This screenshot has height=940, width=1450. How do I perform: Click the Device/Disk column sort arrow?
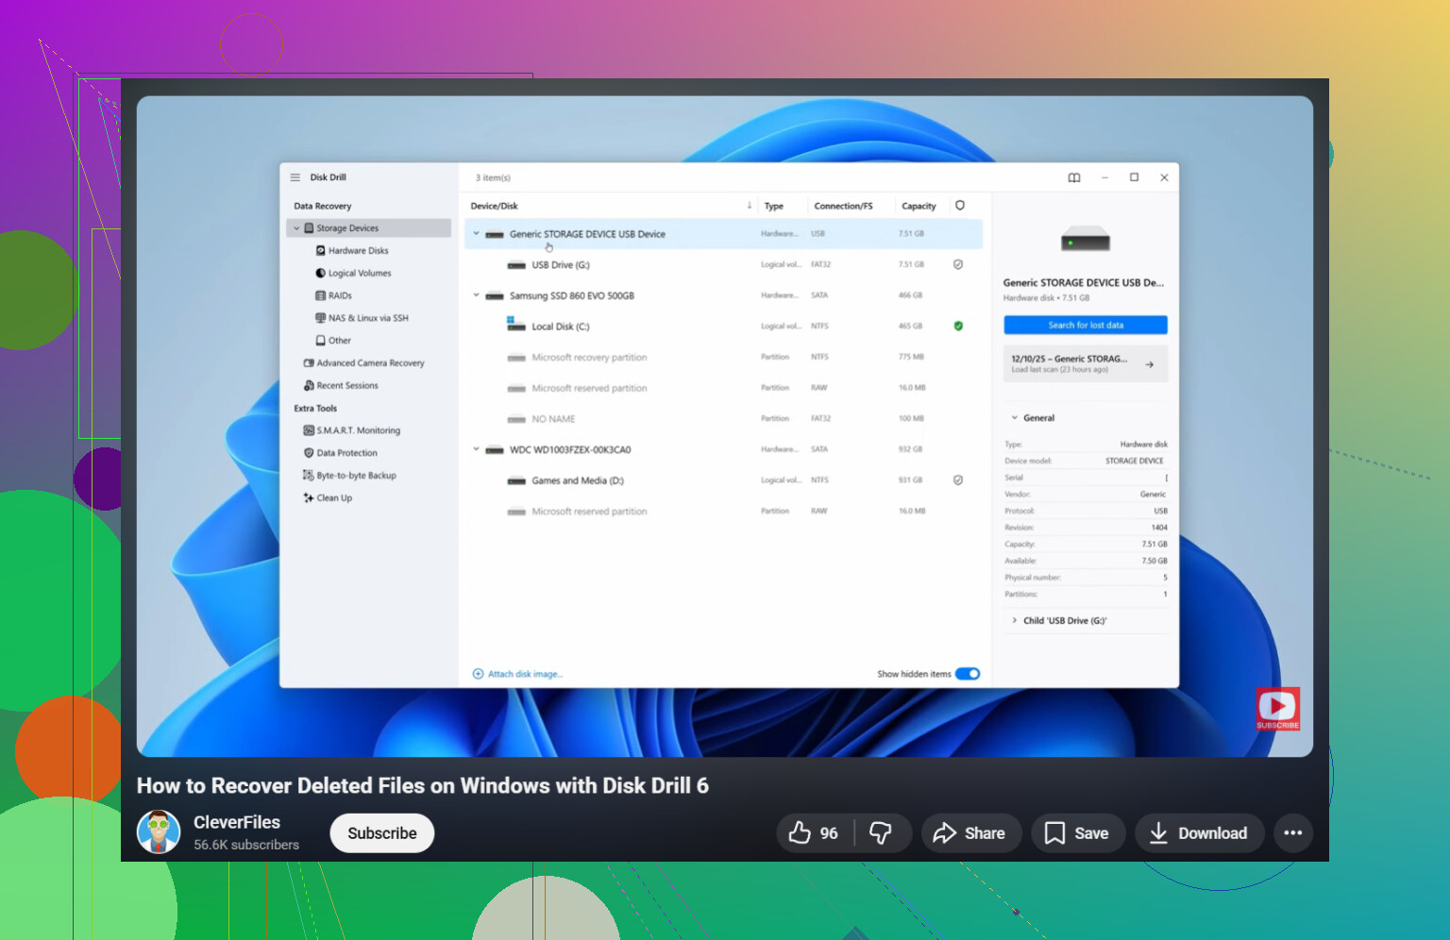750,206
